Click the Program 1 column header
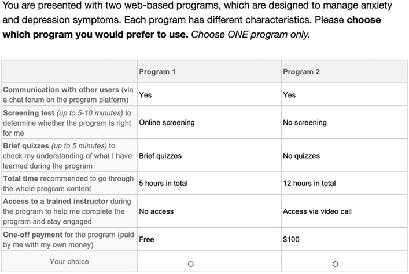Screen dimensions: 409x274 pos(157,72)
